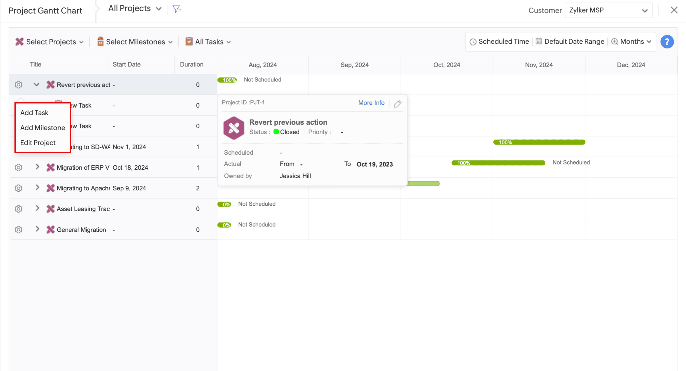Open the Select Projects dropdown
The image size is (686, 371).
[x=50, y=42]
